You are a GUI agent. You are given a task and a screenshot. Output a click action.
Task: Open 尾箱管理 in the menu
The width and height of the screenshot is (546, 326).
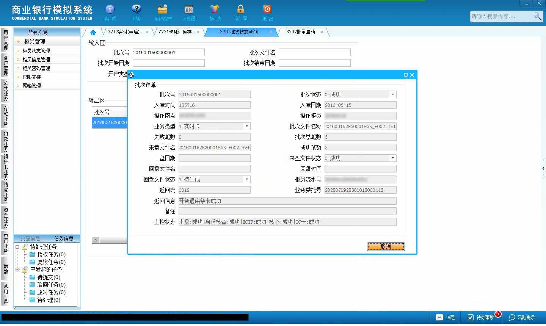point(31,86)
